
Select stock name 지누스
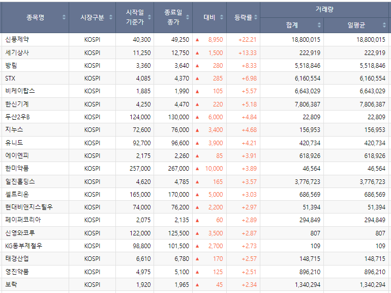pyautogui.click(x=14, y=130)
